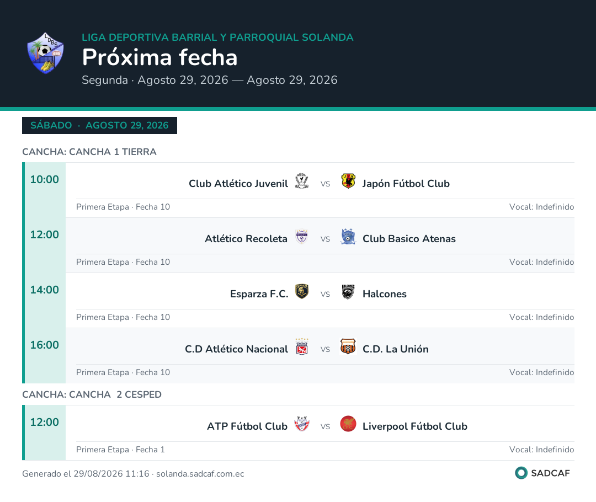Select the Sábado Agosto 29, 2026 date tab
This screenshot has width=596, height=502.
(99, 125)
